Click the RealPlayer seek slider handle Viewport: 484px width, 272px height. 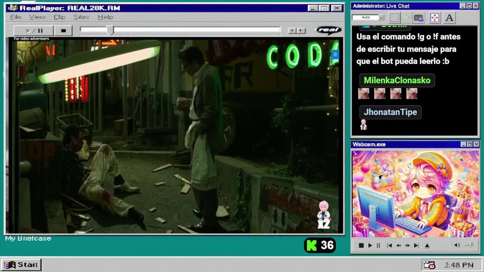[110, 31]
